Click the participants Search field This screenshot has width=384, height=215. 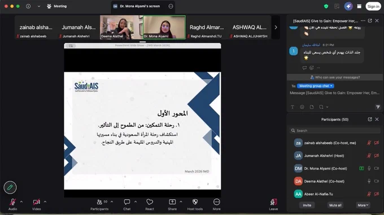click(335, 130)
